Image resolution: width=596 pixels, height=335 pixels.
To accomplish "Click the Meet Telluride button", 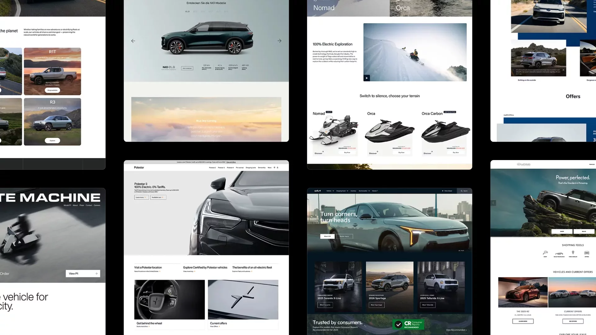I will point(428,305).
